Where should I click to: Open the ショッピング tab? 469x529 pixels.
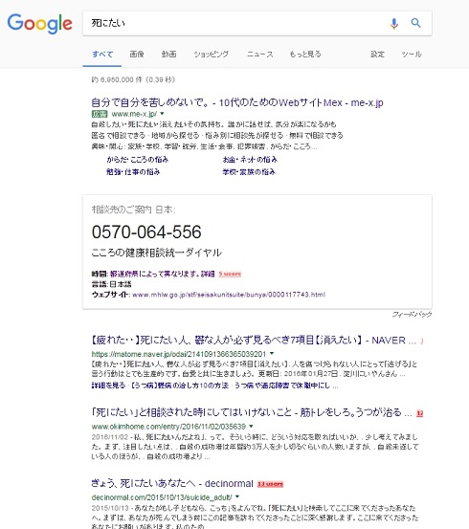[211, 54]
